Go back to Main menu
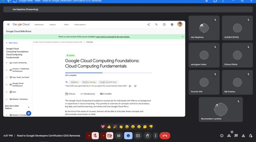Image resolution: width=256 pixels, height=142 pixels. (x=12, y=43)
